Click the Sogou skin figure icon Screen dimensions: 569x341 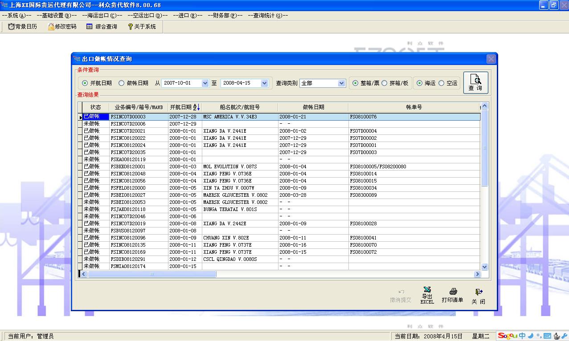pyautogui.click(x=556, y=336)
